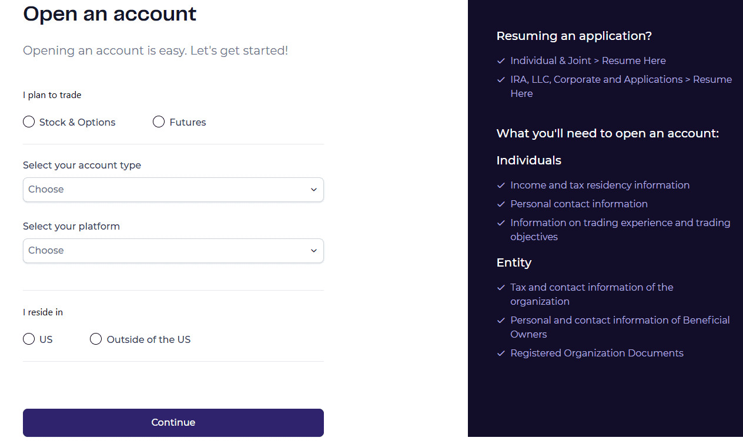Open the account type dropdown
Viewport: 743px width, 441px height.
point(173,189)
